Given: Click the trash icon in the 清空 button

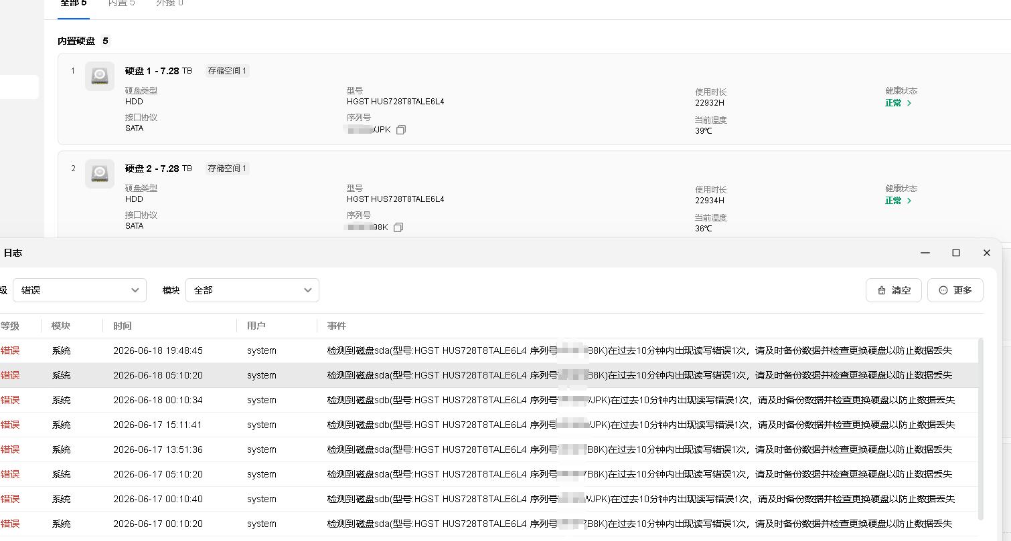Looking at the screenshot, I should tap(882, 290).
